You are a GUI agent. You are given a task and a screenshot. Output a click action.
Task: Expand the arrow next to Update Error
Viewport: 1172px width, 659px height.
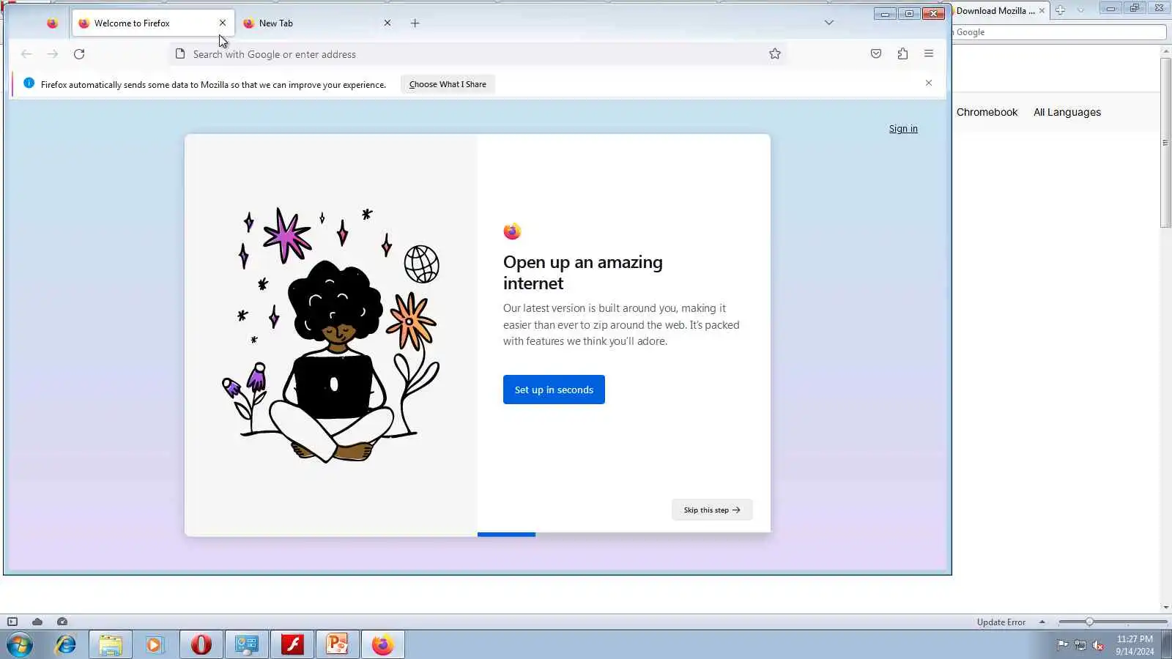point(1042,622)
